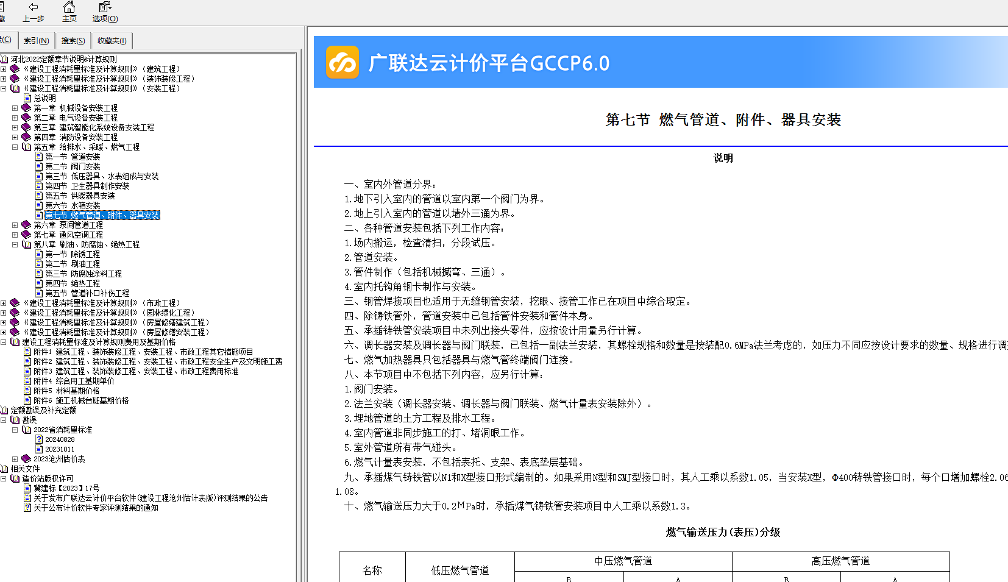Click book icon of 市政工程 standards
The image size is (1008, 582).
[15, 303]
